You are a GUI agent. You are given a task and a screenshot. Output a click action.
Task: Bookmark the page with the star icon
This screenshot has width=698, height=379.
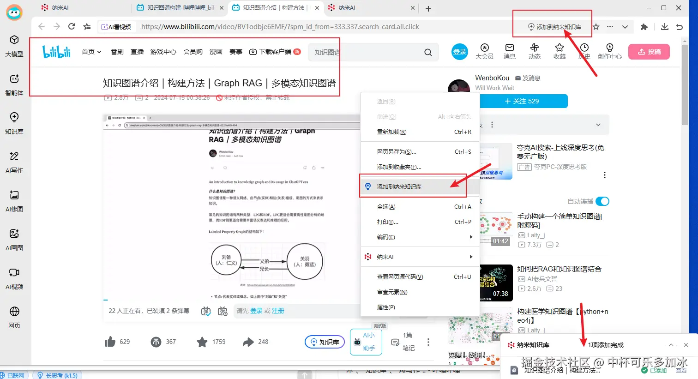coord(596,27)
